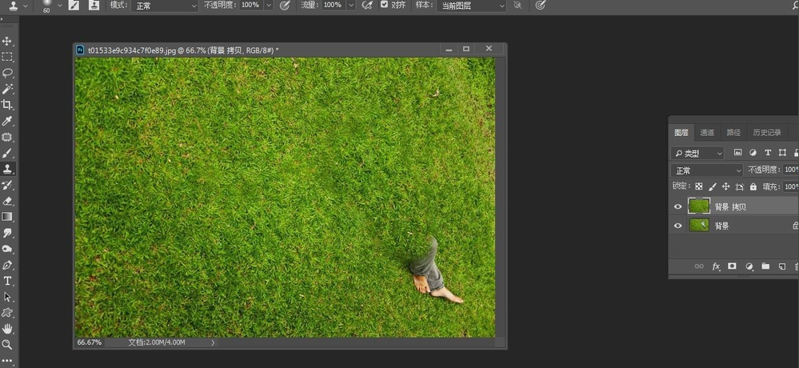This screenshot has width=799, height=368.
Task: Open the 历史记录 tab
Action: (x=767, y=133)
